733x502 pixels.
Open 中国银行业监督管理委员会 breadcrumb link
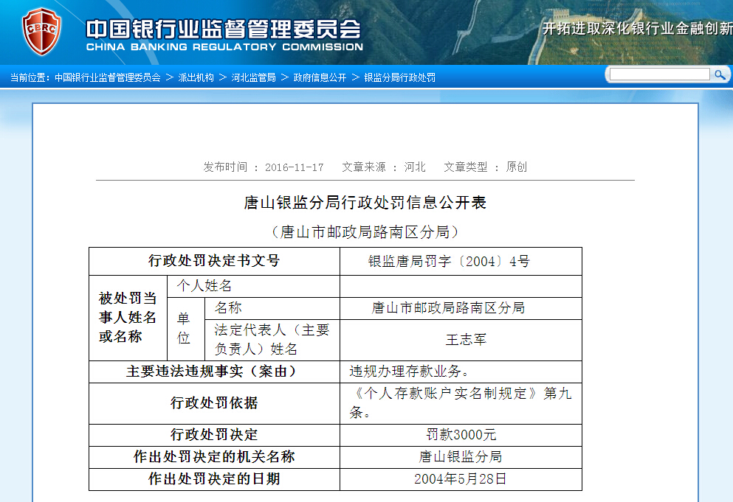tap(108, 77)
